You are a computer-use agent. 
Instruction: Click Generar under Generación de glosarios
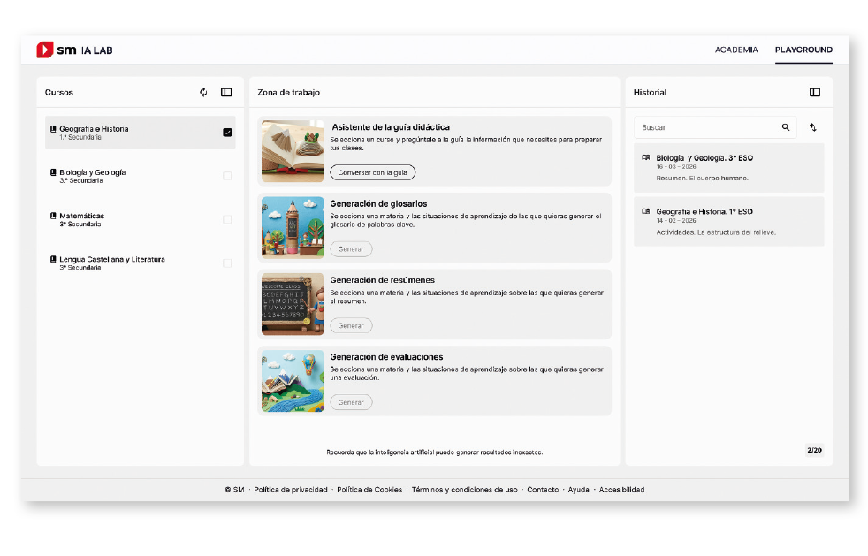pyautogui.click(x=351, y=249)
